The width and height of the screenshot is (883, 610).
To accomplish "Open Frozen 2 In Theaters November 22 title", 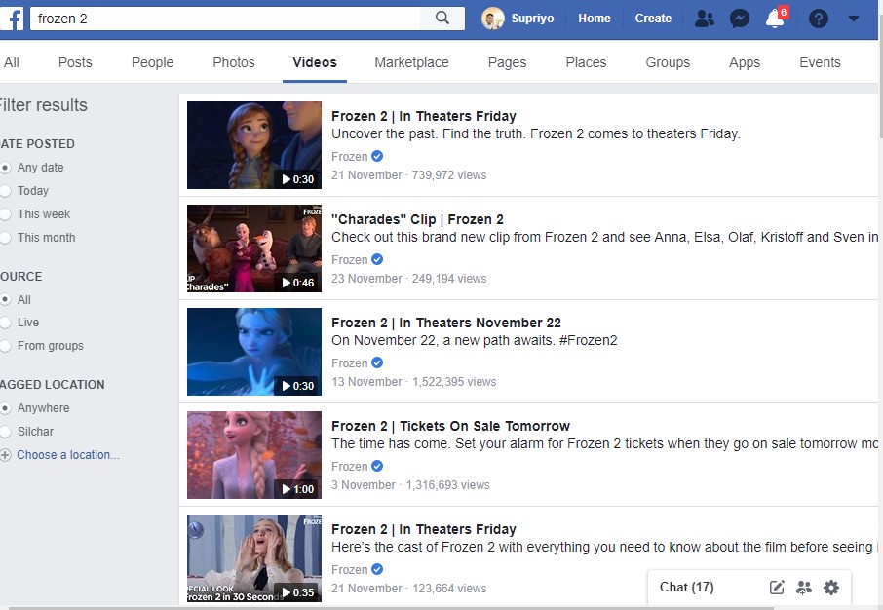I will (446, 323).
